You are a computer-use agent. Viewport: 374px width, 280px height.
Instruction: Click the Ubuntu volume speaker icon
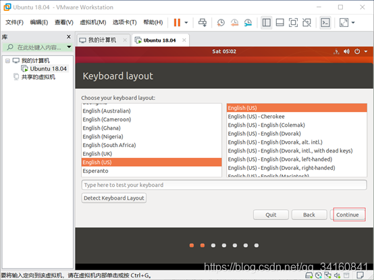coord(346,51)
